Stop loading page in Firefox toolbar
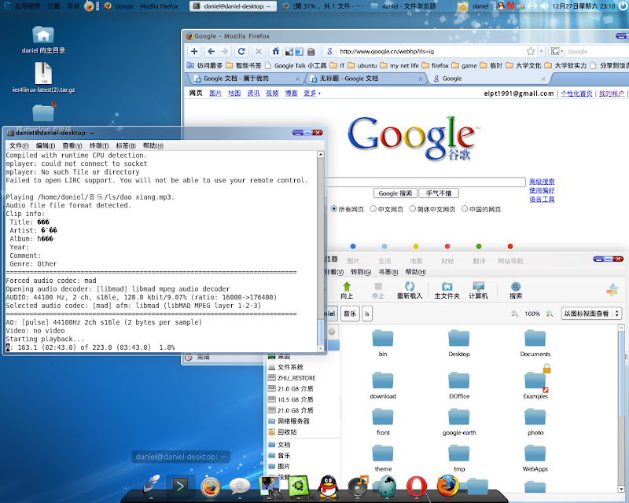629x503 pixels. (259, 51)
